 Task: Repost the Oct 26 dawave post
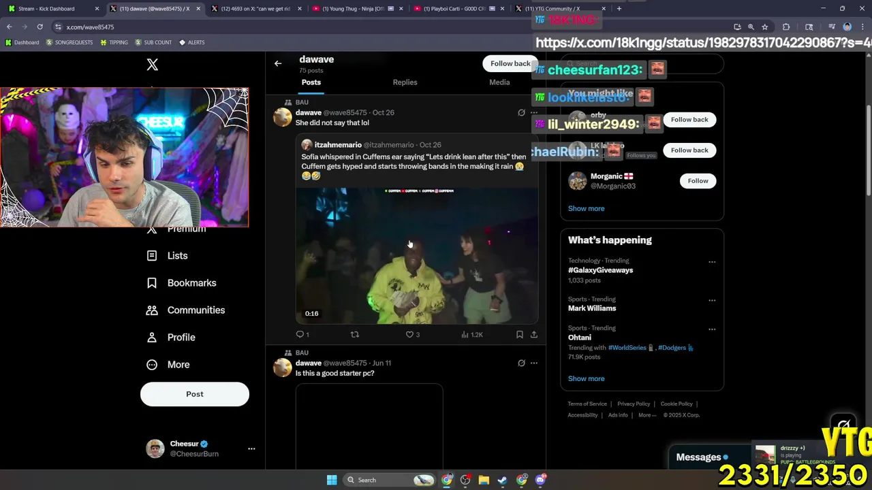[354, 334]
